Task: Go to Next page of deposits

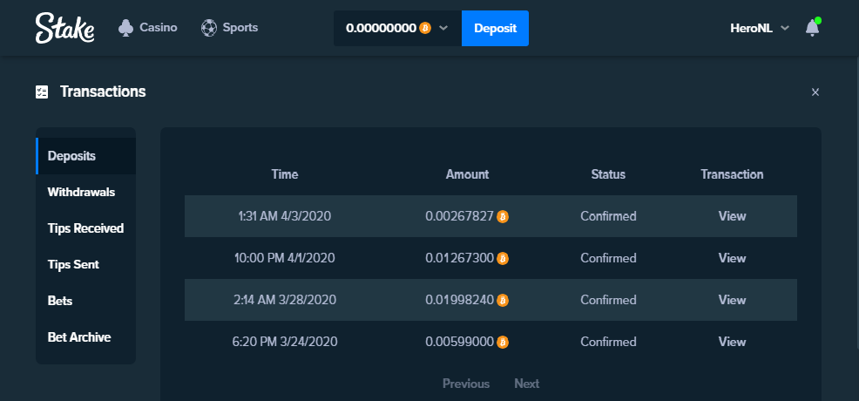Action: coord(526,384)
